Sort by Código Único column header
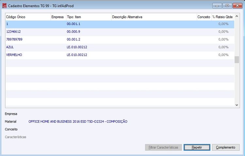The width and height of the screenshot is (245, 156). 28,17
